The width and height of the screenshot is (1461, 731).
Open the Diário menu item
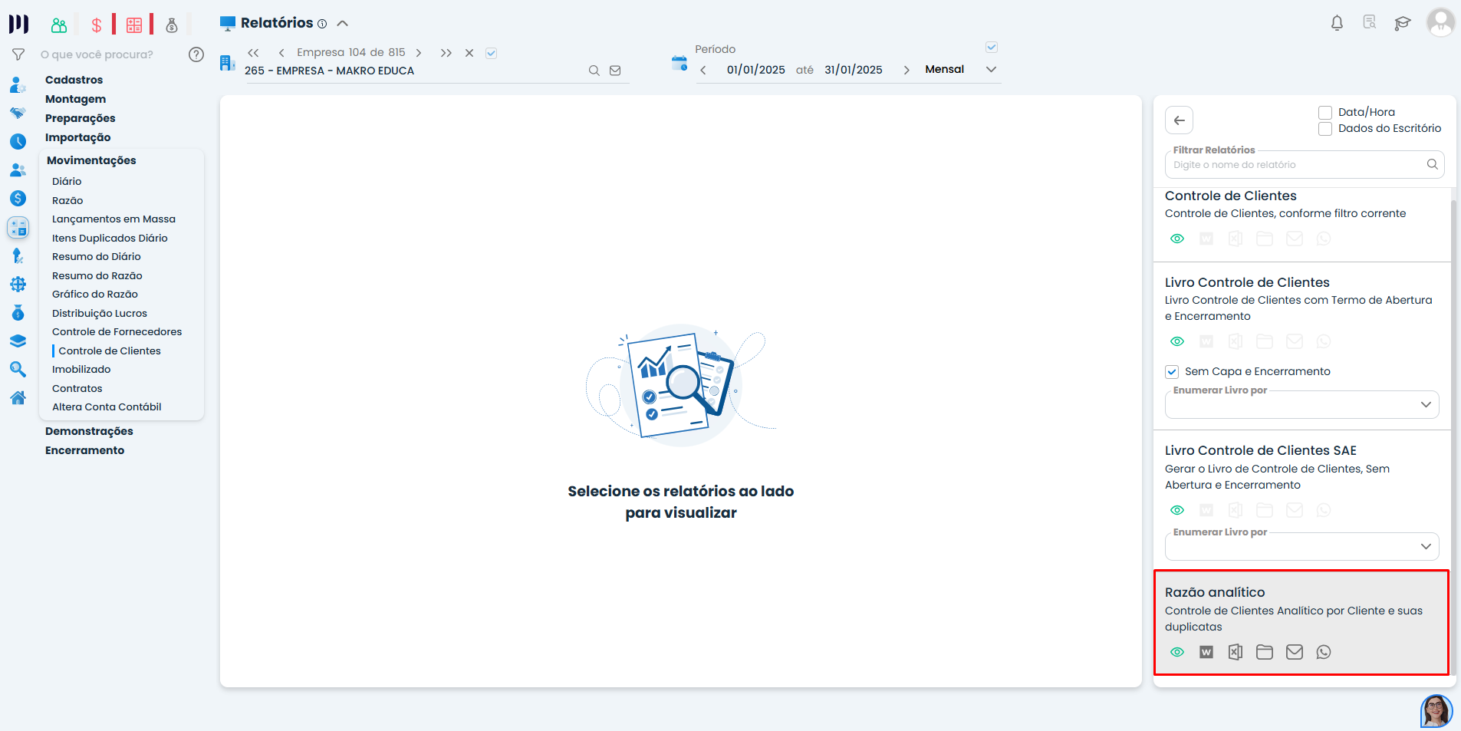coord(67,182)
